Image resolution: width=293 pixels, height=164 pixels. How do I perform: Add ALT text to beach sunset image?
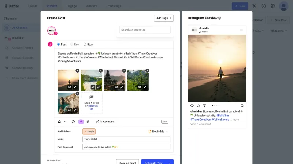pyautogui.click(x=70, y=87)
